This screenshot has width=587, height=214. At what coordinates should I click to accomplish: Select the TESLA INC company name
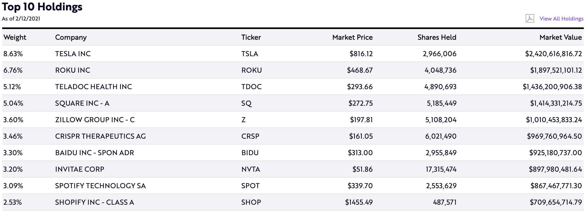[73, 54]
